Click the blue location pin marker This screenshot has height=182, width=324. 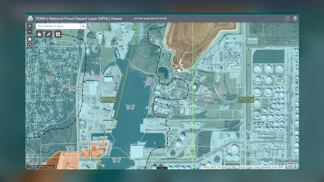(59, 76)
